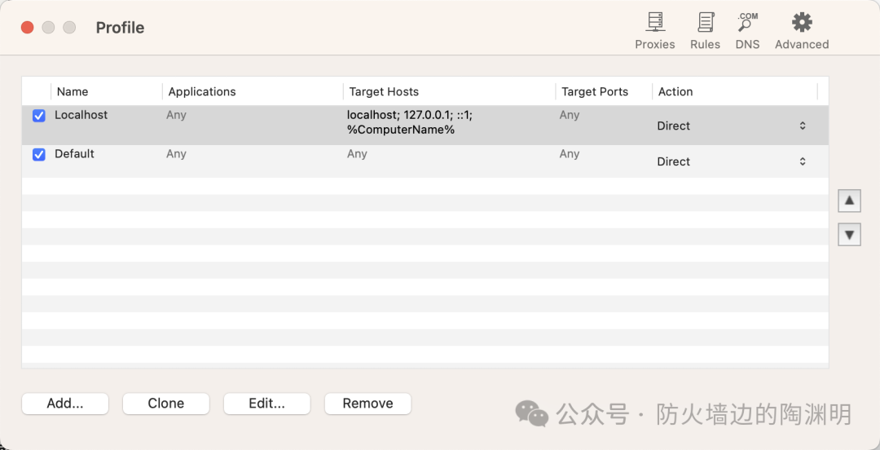Move selected rule down with arrow
Image resolution: width=880 pixels, height=450 pixels.
(x=849, y=235)
